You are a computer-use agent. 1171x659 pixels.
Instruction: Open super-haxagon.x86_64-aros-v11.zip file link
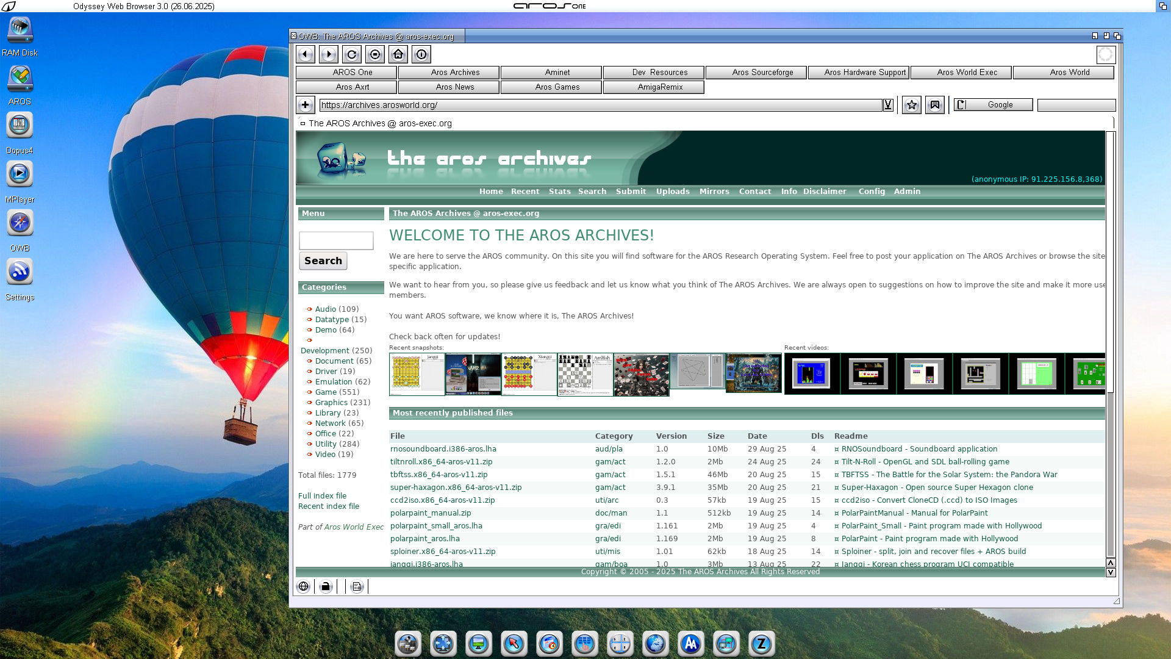[456, 488]
